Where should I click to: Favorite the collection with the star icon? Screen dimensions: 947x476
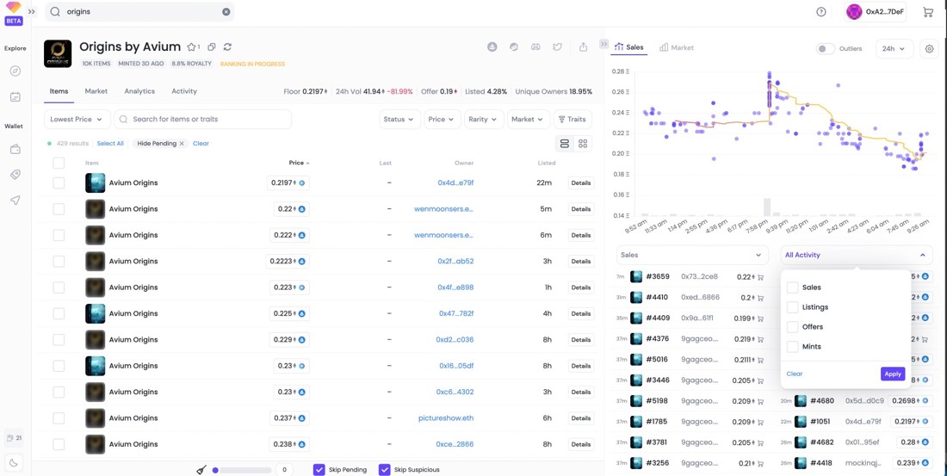[x=191, y=46]
